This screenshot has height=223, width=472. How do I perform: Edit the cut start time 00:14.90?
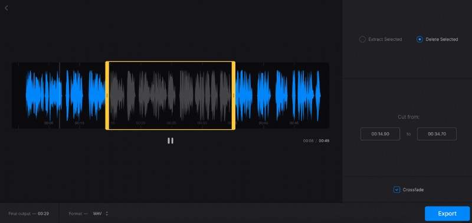380,134
